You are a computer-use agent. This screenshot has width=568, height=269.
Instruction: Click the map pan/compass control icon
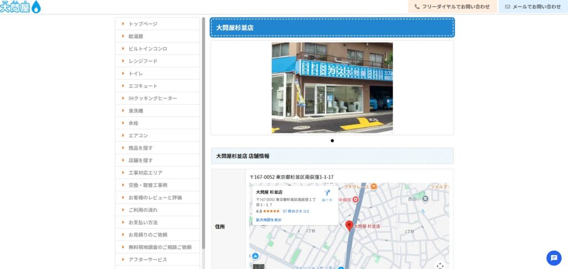point(440,266)
